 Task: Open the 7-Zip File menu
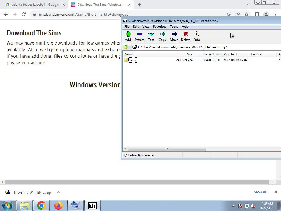127,27
